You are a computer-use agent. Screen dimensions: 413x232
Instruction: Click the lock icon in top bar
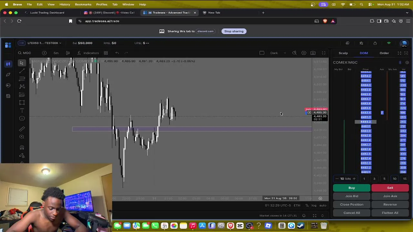click(x=375, y=43)
